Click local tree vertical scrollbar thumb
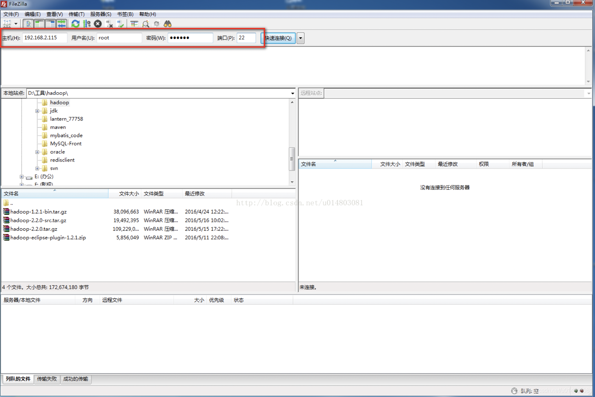Viewport: 595px width, 397px height. point(292,159)
